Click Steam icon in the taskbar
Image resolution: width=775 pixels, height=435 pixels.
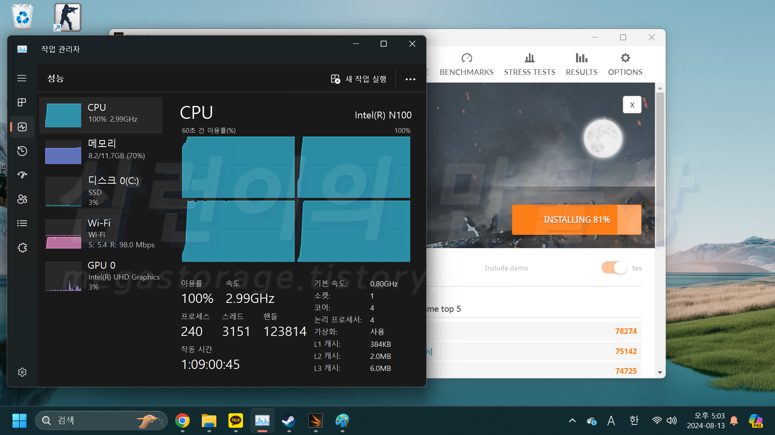289,421
